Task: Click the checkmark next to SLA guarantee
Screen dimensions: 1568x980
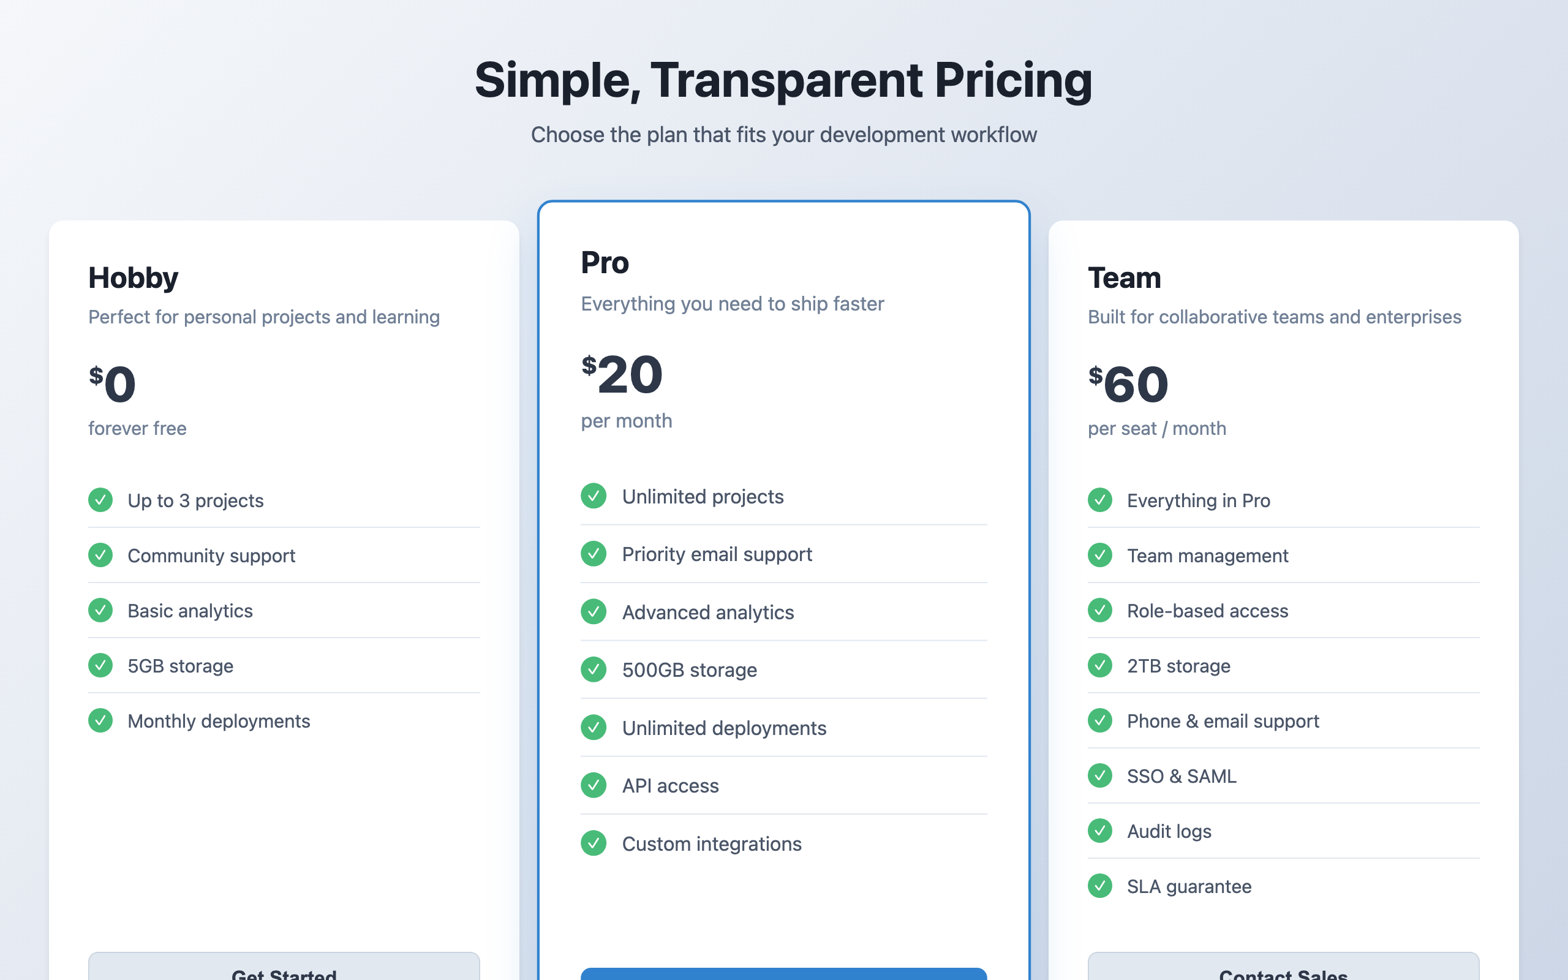Action: tap(1100, 886)
